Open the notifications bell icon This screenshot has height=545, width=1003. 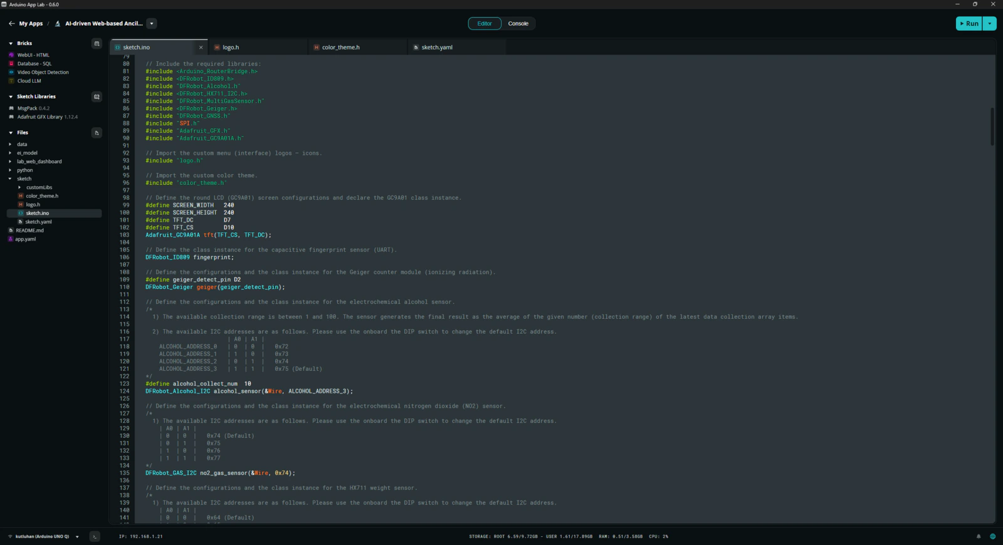click(x=979, y=537)
